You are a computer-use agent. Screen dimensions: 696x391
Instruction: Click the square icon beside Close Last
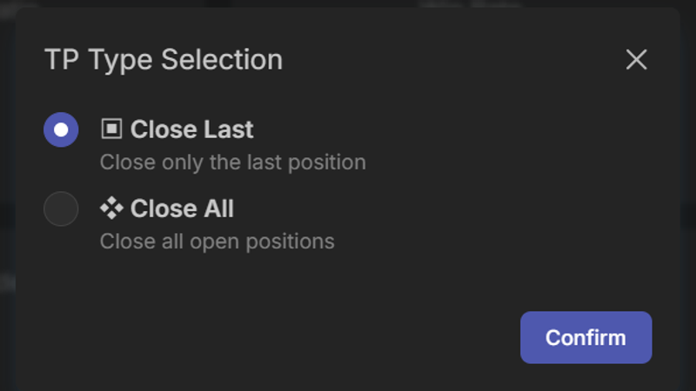coord(111,129)
